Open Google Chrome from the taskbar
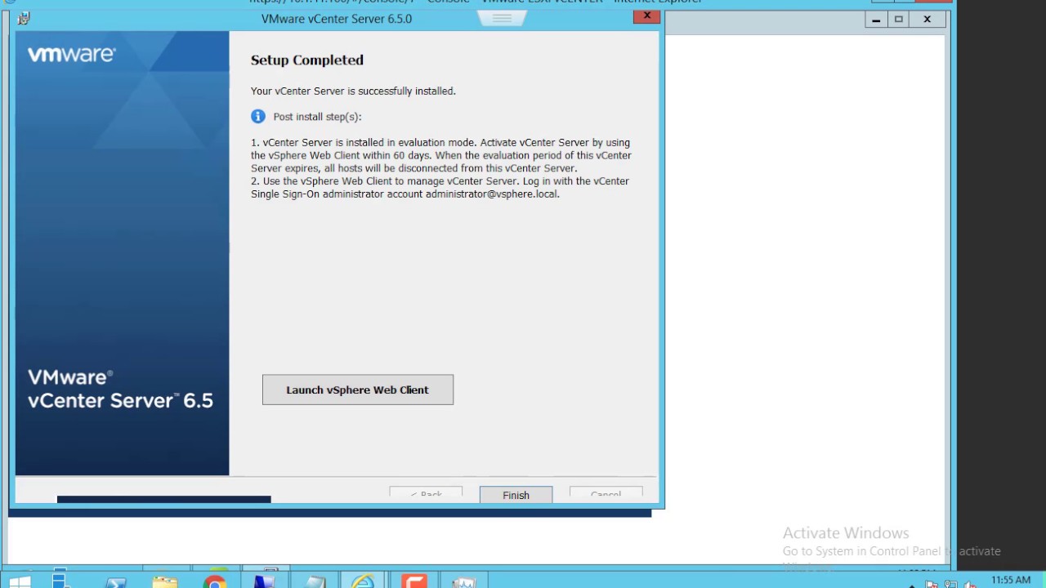The width and height of the screenshot is (1046, 588). click(x=215, y=581)
